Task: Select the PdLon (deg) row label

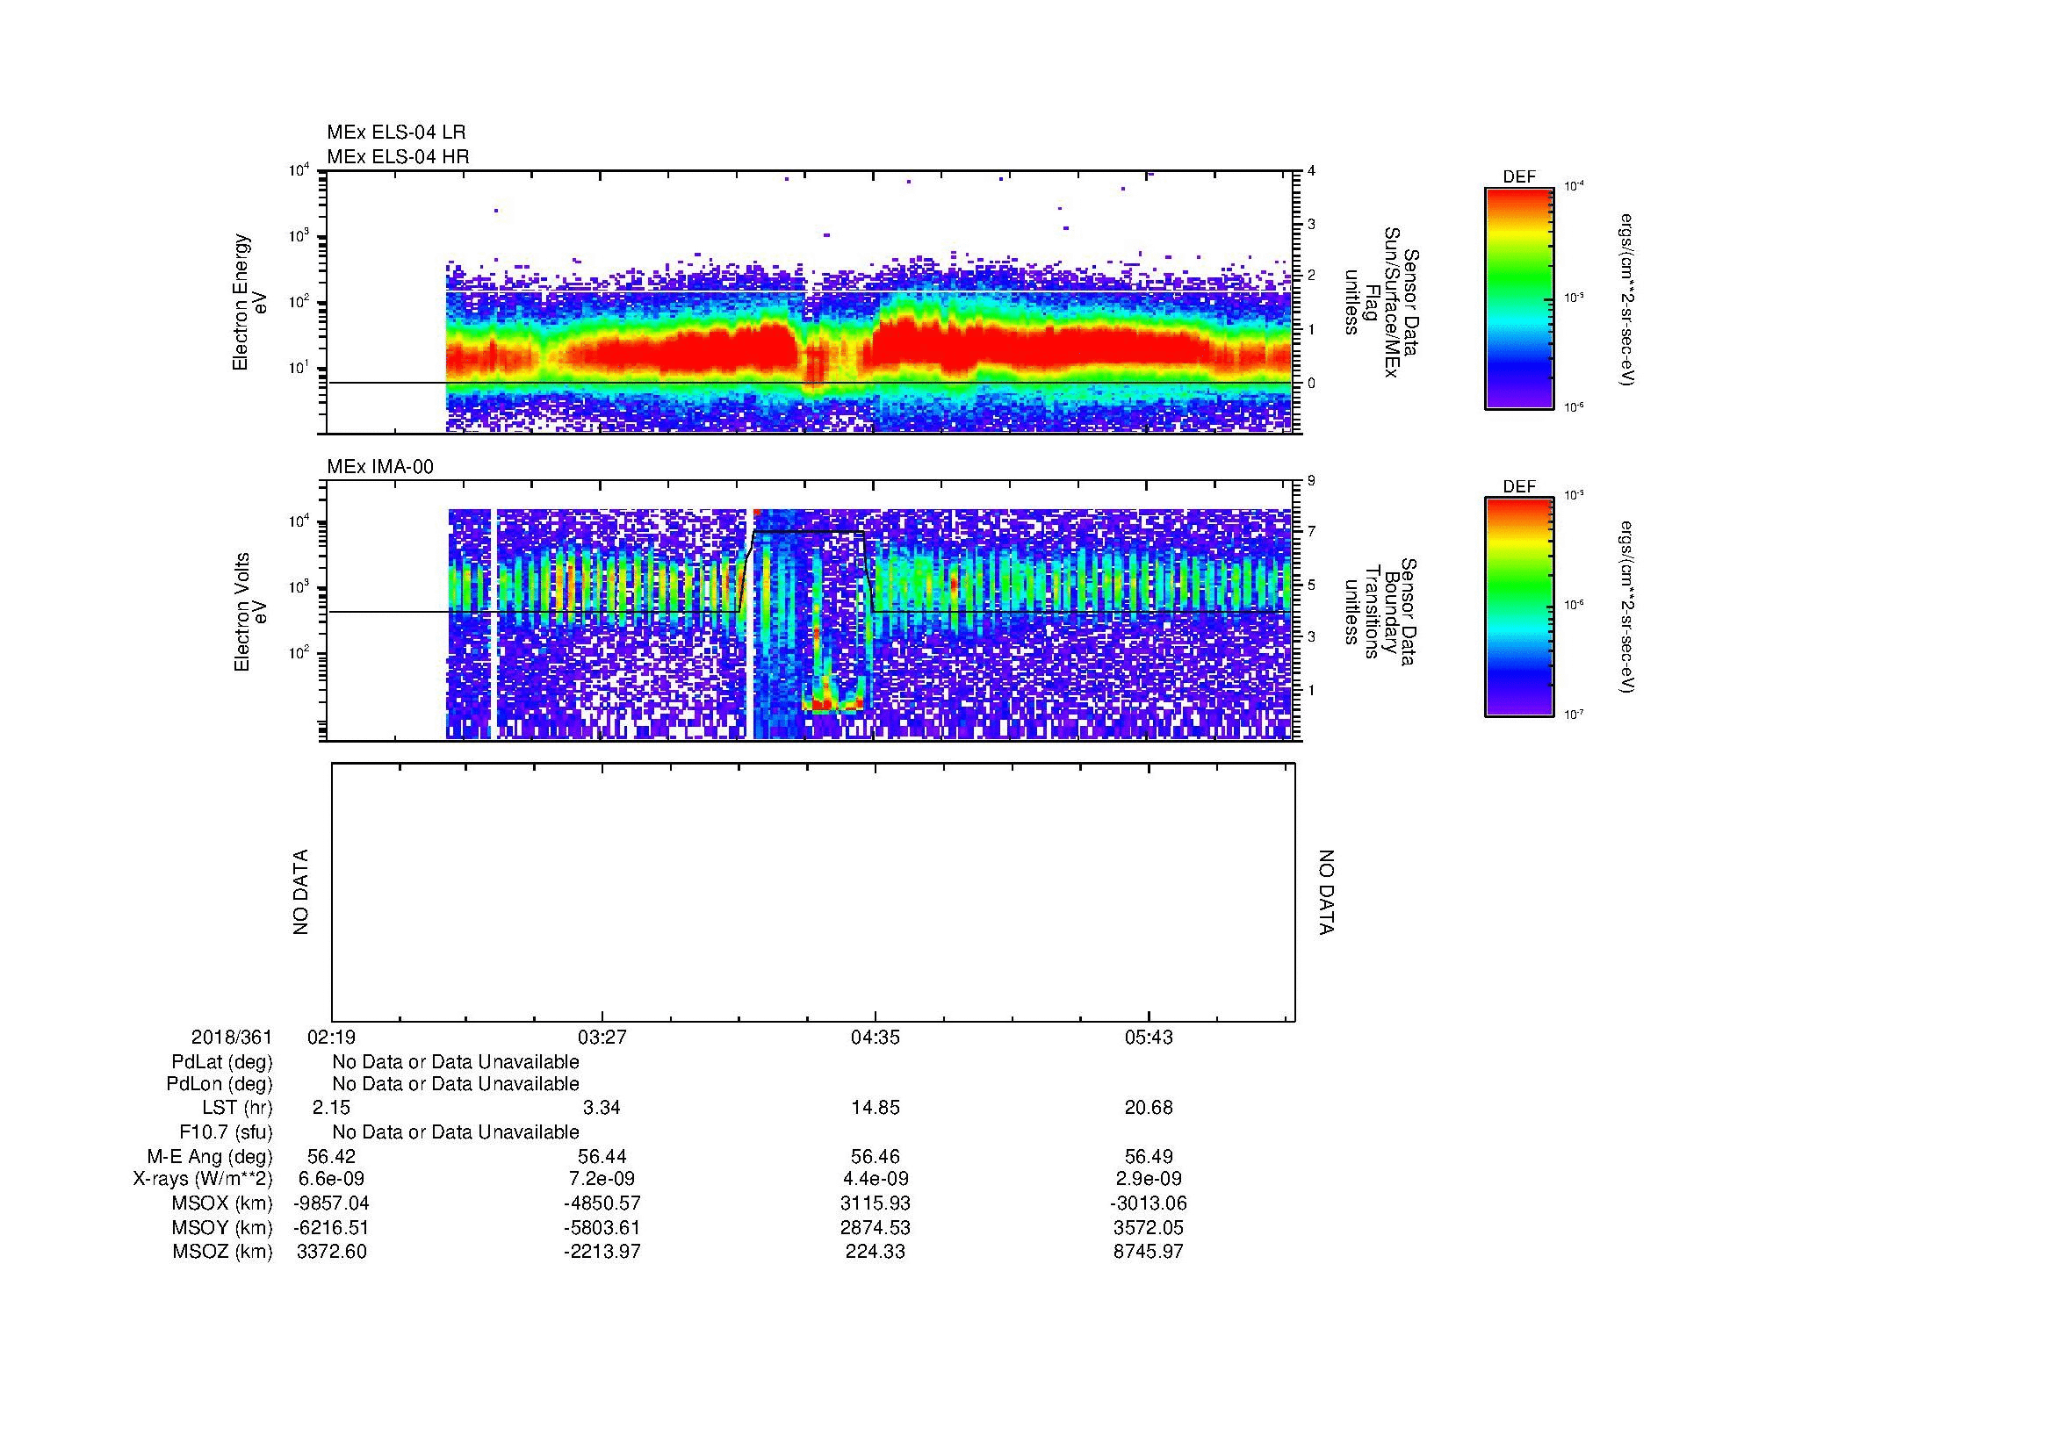Action: point(220,1084)
